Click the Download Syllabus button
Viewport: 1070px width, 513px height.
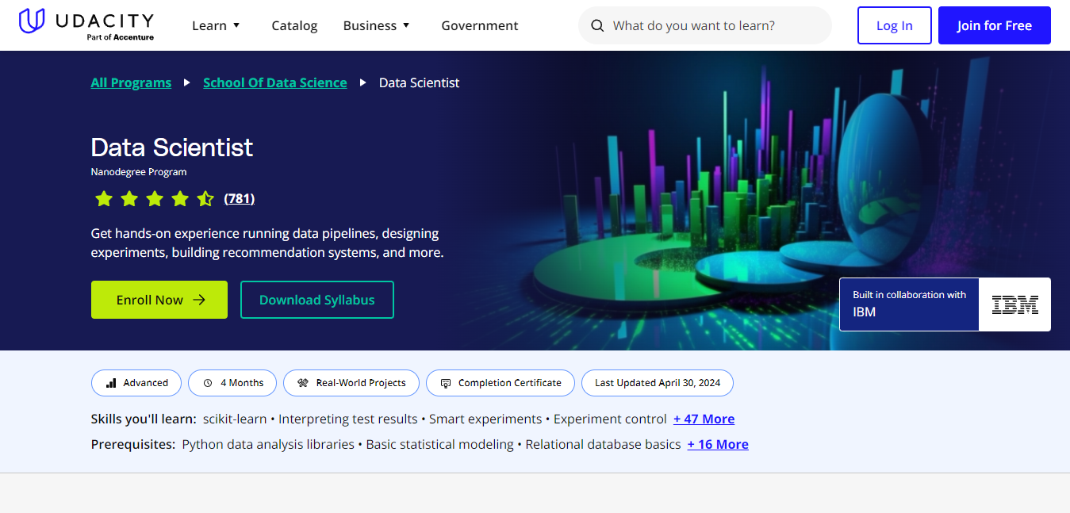(317, 300)
